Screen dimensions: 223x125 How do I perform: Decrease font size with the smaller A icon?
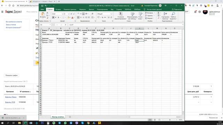[x=74, y=14]
